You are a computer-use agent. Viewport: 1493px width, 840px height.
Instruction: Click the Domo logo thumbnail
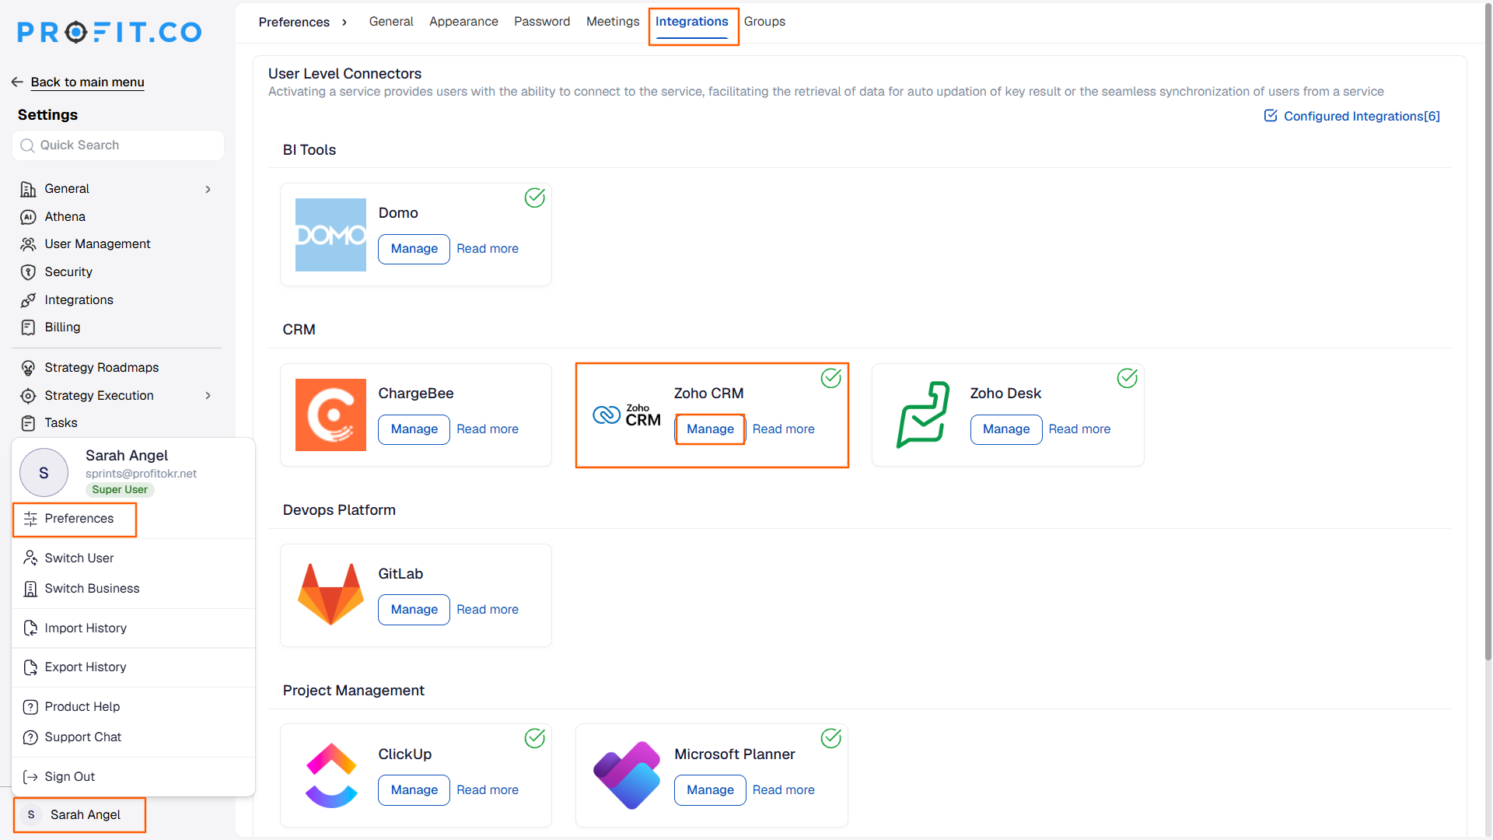pyautogui.click(x=330, y=235)
